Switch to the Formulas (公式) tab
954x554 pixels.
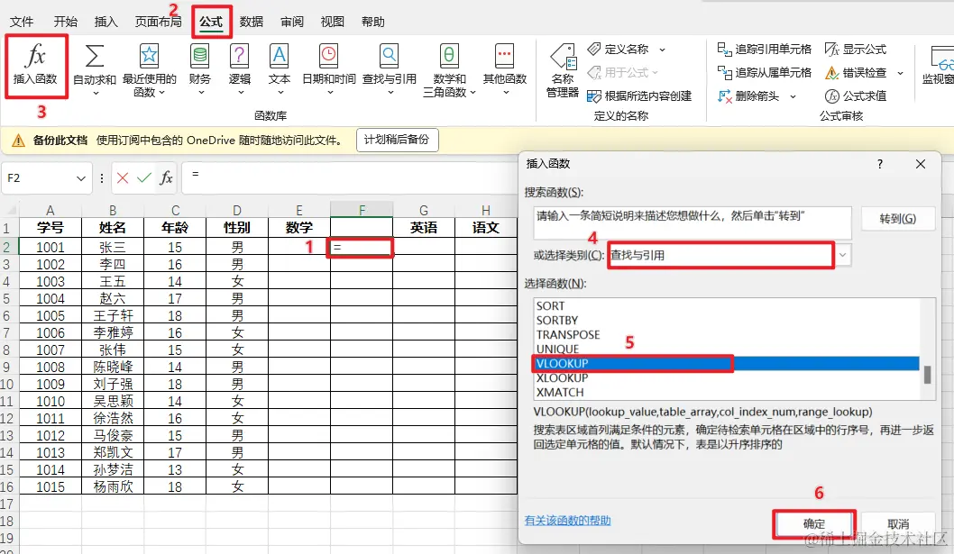[211, 22]
